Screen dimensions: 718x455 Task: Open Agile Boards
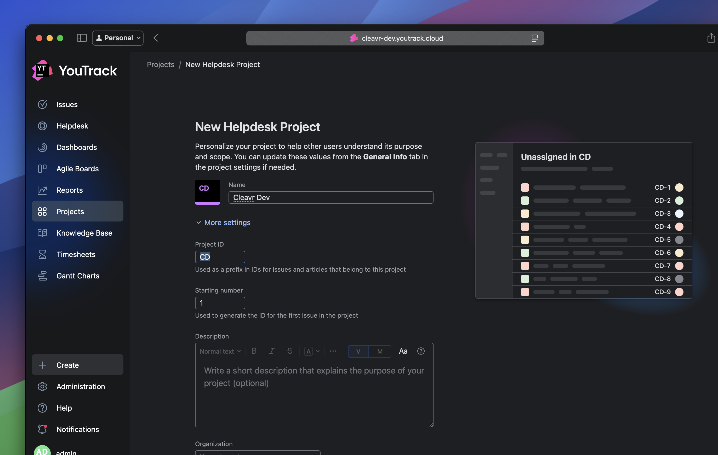click(77, 168)
